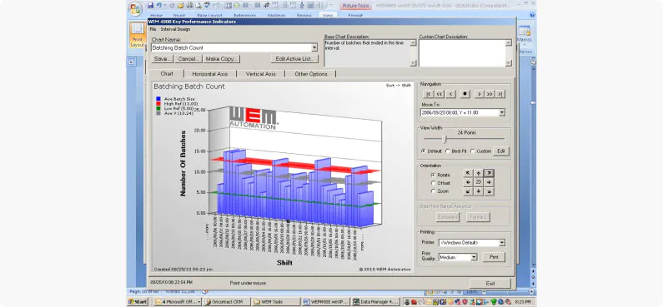Click the up arrow orientation button
Viewport: 663px width, 307px height.
478,173
